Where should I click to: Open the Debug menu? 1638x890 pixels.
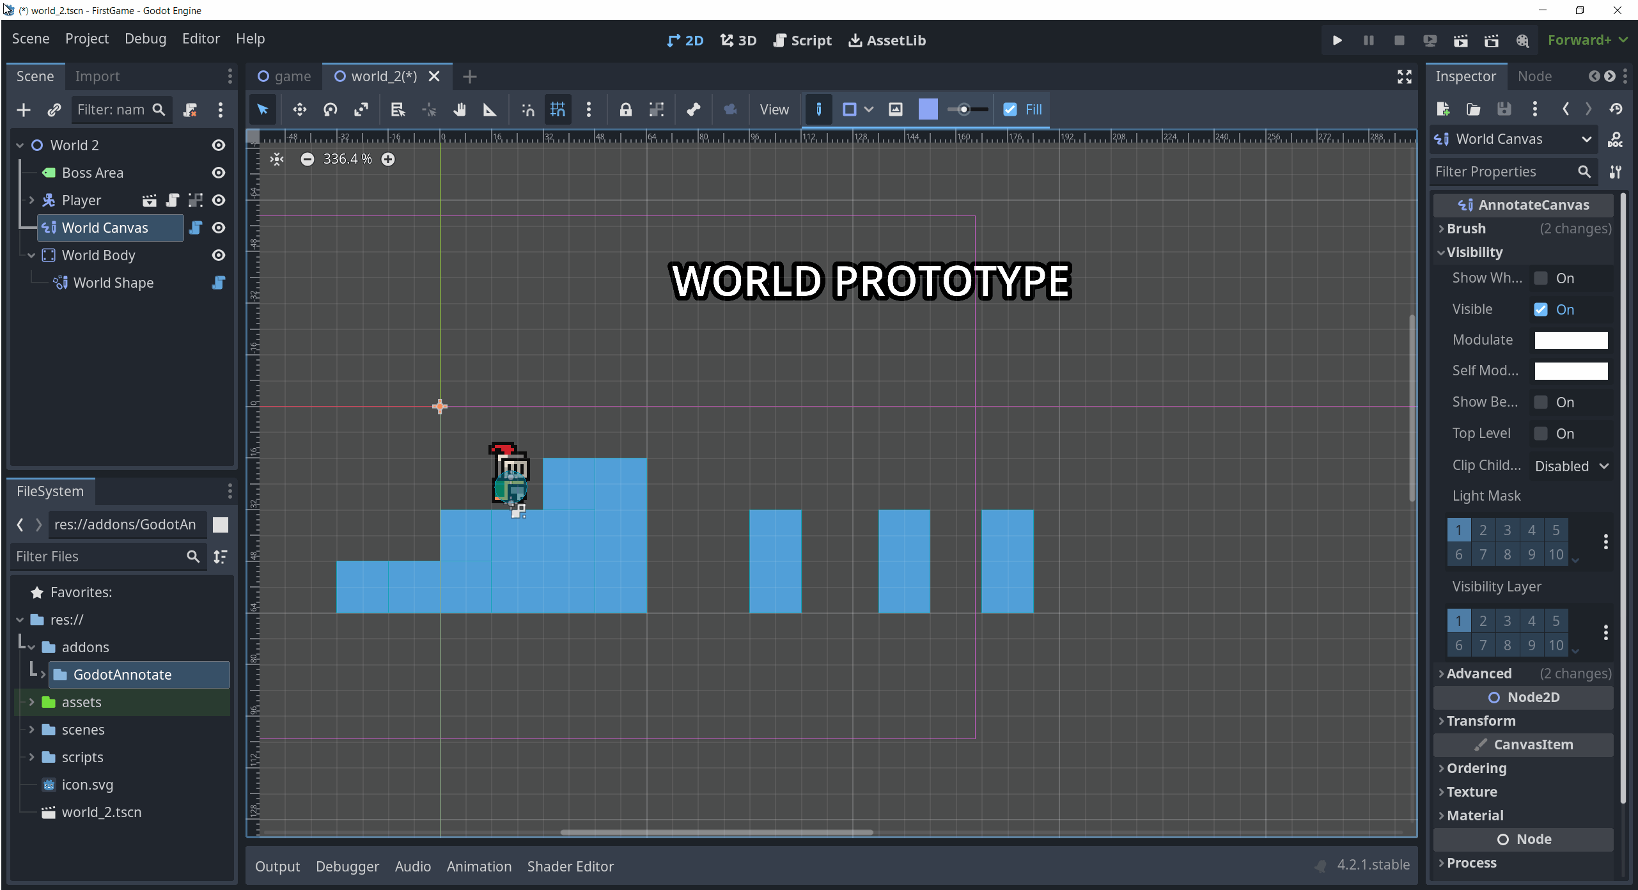pos(145,38)
